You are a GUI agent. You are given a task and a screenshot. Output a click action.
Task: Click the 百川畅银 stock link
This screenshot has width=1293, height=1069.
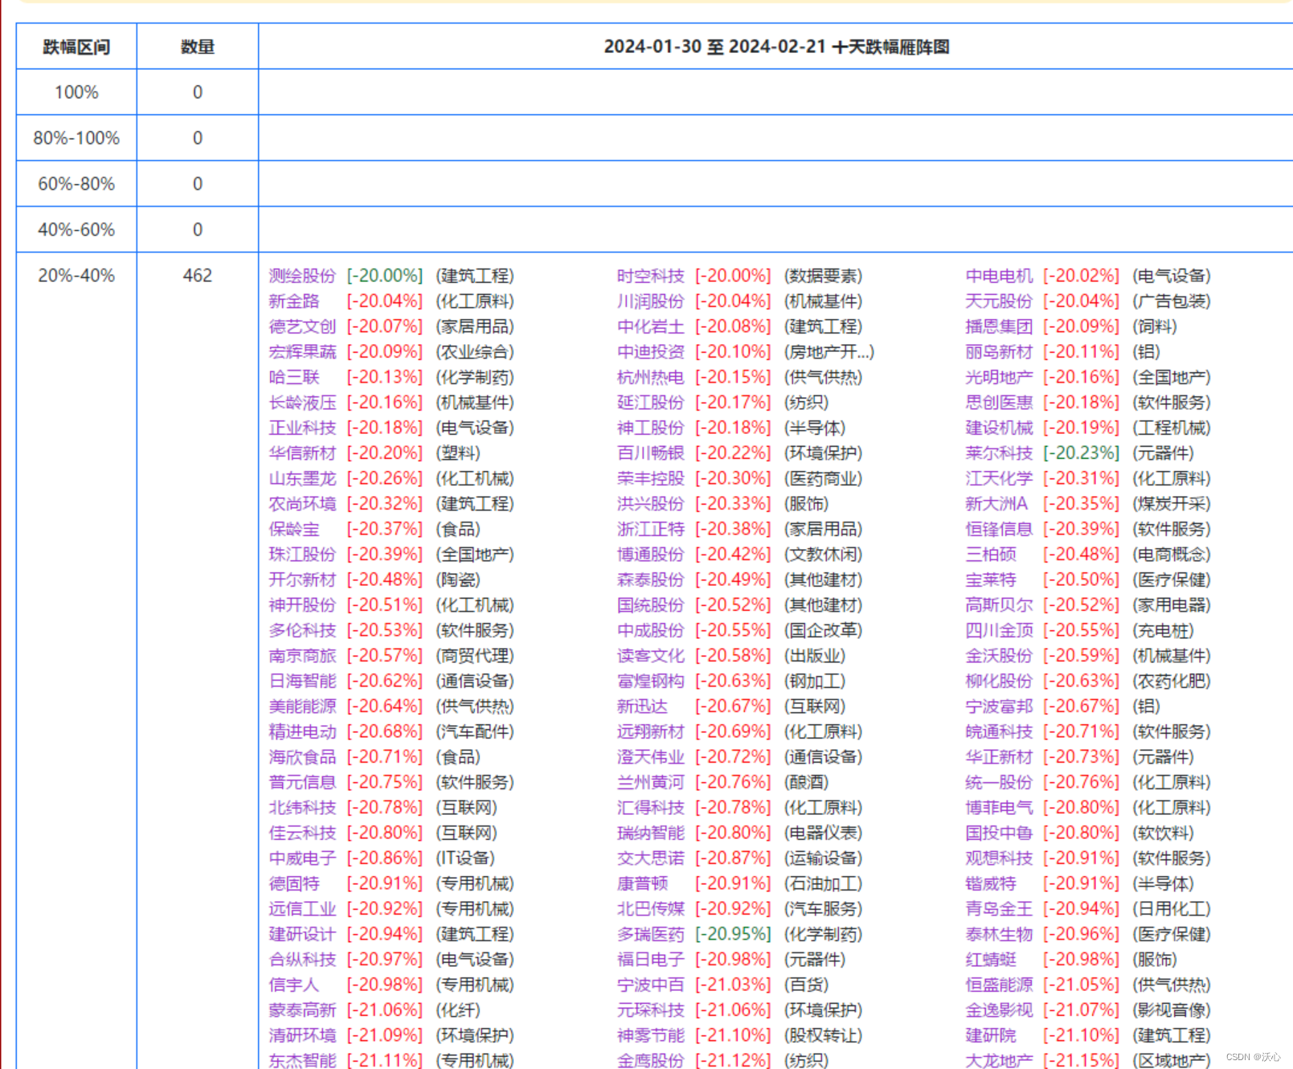651,453
